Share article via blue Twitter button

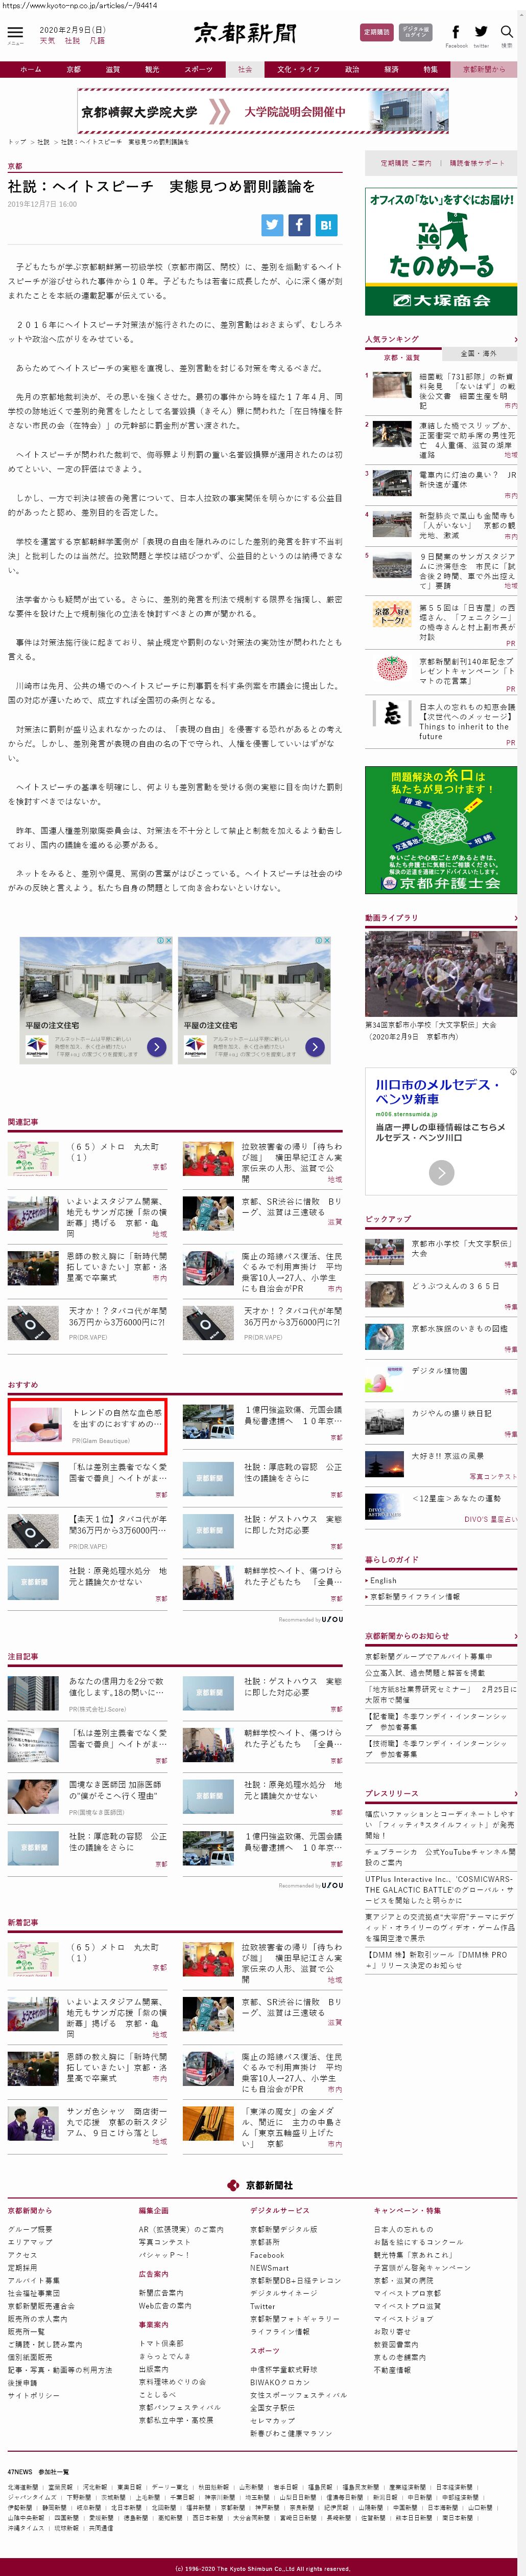click(x=272, y=225)
